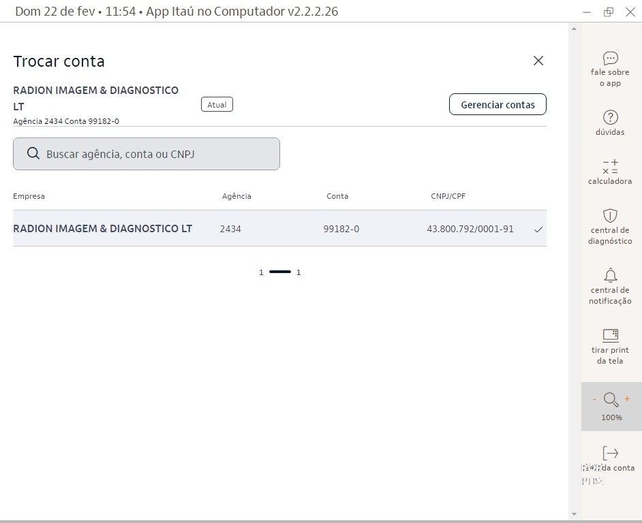Click the scrollbar down arrow
Screen dimensions: 642x523
[x=574, y=514]
